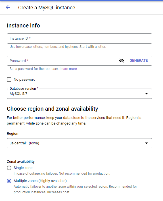Select the Single zone radio button
The height and width of the screenshot is (201, 163).
tap(9, 168)
